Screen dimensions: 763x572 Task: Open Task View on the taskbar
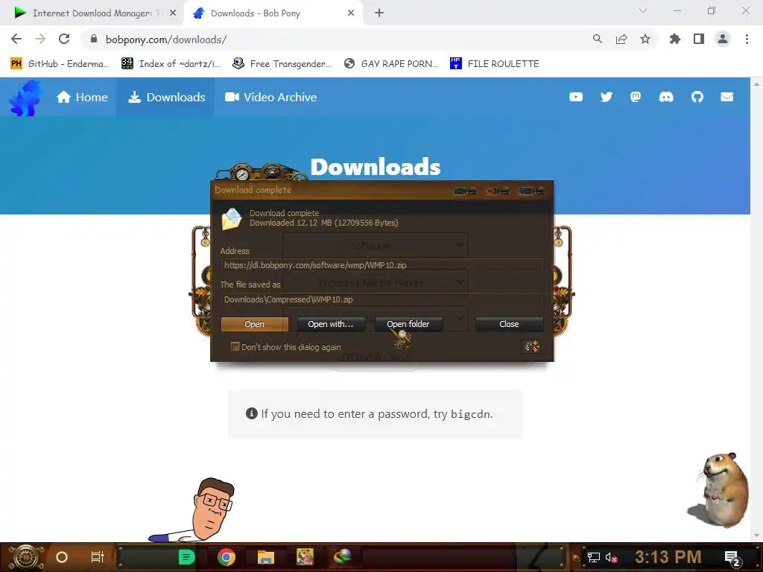98,557
